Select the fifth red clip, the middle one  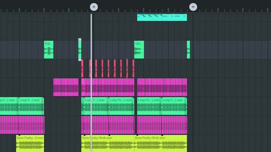(x=108, y=68)
